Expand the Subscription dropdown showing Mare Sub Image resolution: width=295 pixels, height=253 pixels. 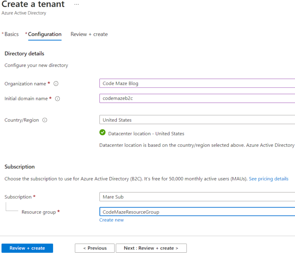tap(197, 197)
